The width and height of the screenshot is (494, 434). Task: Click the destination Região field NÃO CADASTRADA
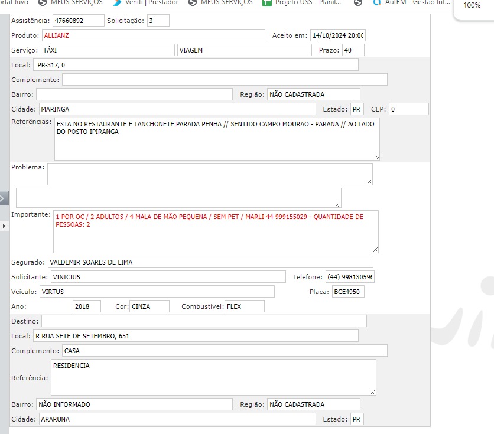pyautogui.click(x=313, y=404)
